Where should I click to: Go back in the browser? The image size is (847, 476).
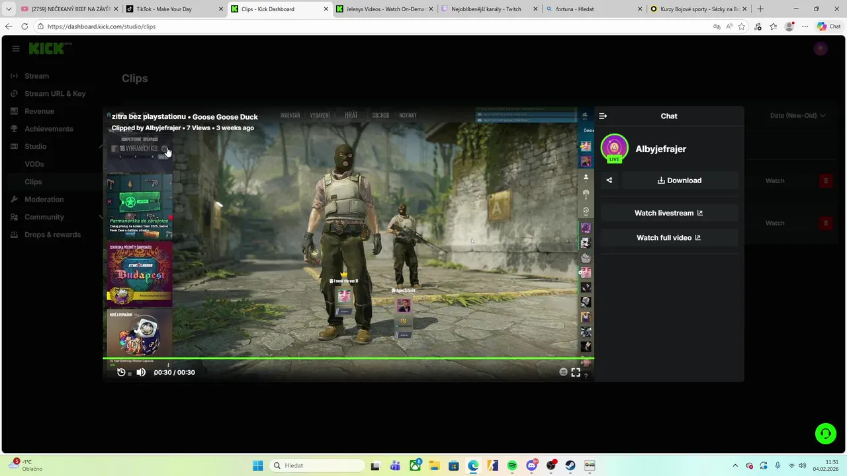pyautogui.click(x=9, y=26)
